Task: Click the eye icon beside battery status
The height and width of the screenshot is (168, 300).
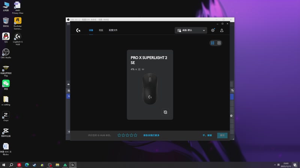Action: (x=143, y=69)
